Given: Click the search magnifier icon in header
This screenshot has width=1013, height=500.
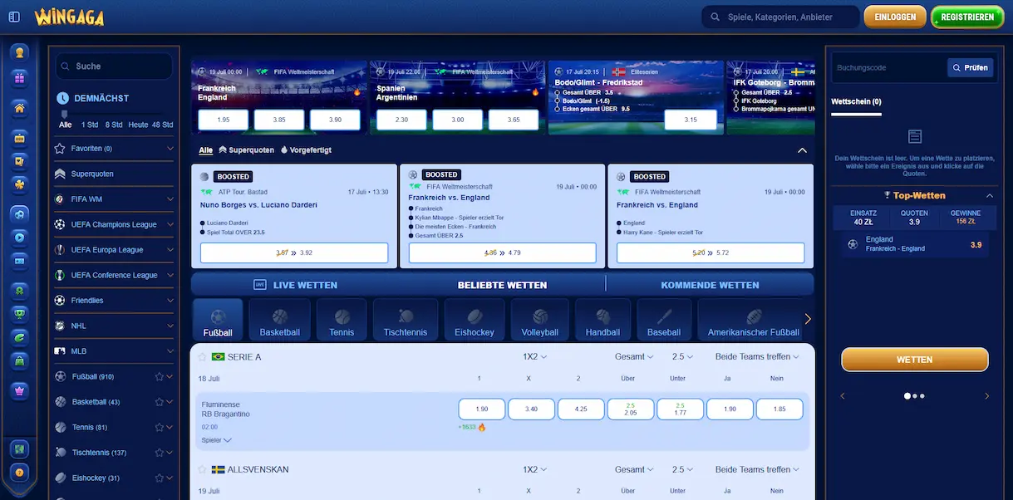Looking at the screenshot, I should coord(715,17).
